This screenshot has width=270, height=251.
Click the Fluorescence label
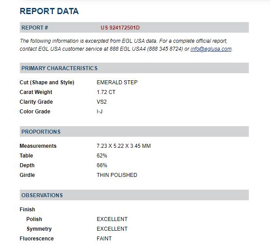tap(37, 239)
